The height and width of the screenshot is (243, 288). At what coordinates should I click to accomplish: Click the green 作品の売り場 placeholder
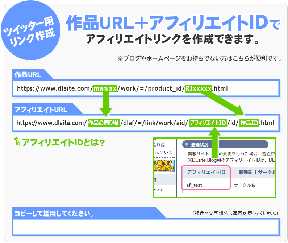[103, 123]
